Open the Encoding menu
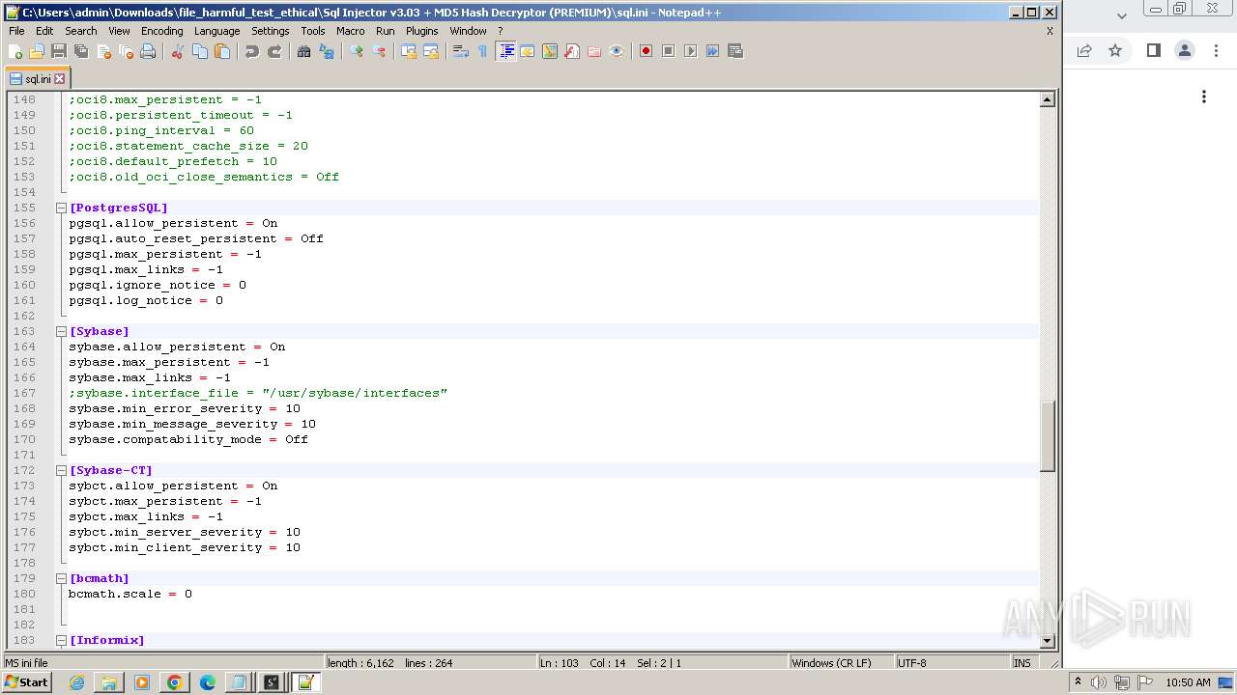The width and height of the screenshot is (1237, 695). 161,31
